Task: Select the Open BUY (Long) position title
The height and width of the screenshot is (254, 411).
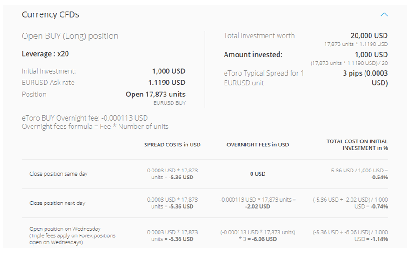Action: point(70,36)
